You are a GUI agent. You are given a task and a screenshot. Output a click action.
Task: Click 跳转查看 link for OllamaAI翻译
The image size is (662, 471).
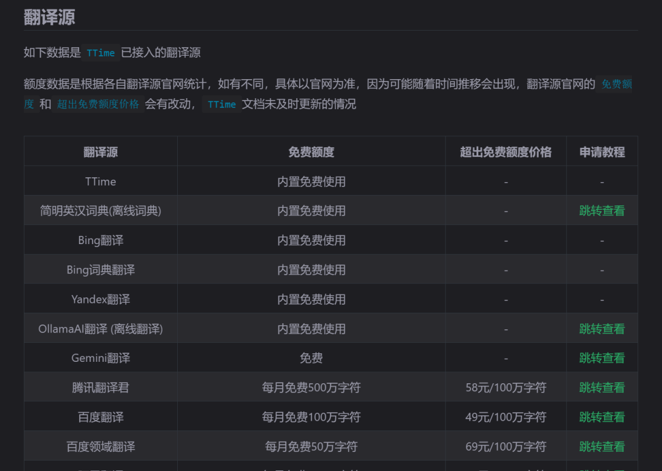[602, 328]
